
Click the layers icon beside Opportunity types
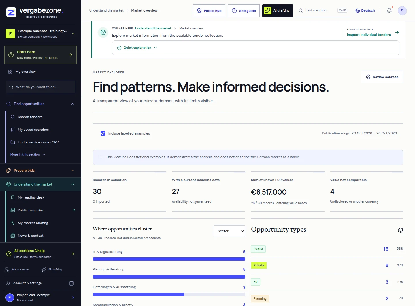pyautogui.click(x=401, y=230)
